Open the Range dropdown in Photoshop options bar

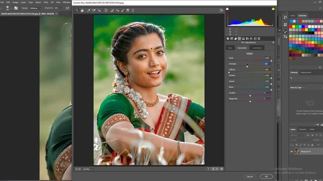(x=35, y=8)
